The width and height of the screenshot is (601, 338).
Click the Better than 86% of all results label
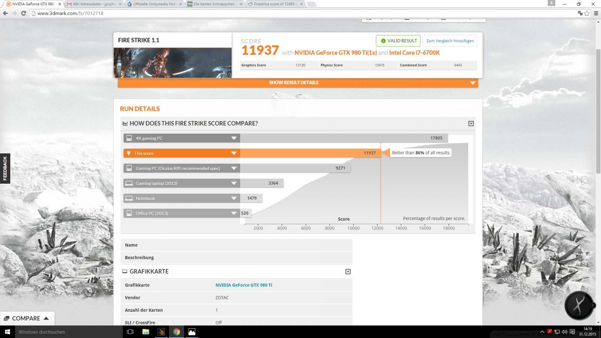pyautogui.click(x=420, y=153)
